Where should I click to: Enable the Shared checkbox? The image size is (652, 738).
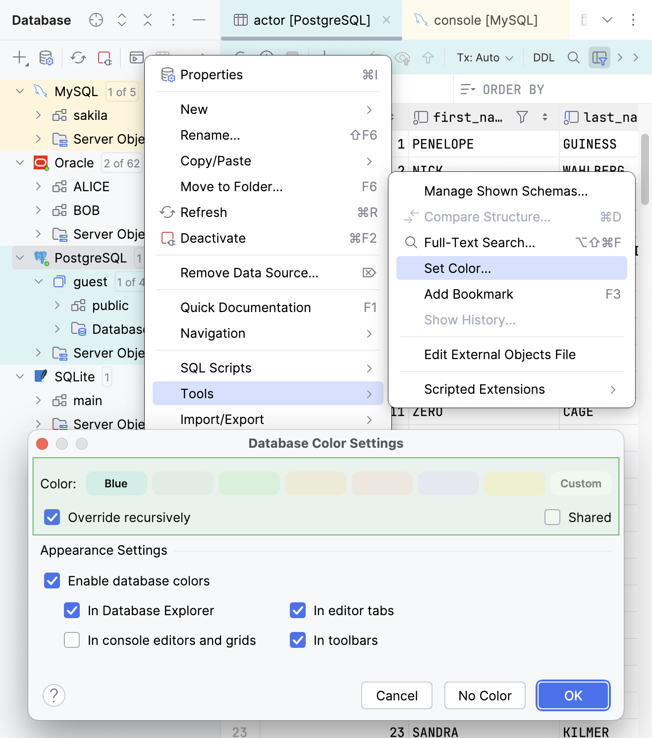point(552,517)
